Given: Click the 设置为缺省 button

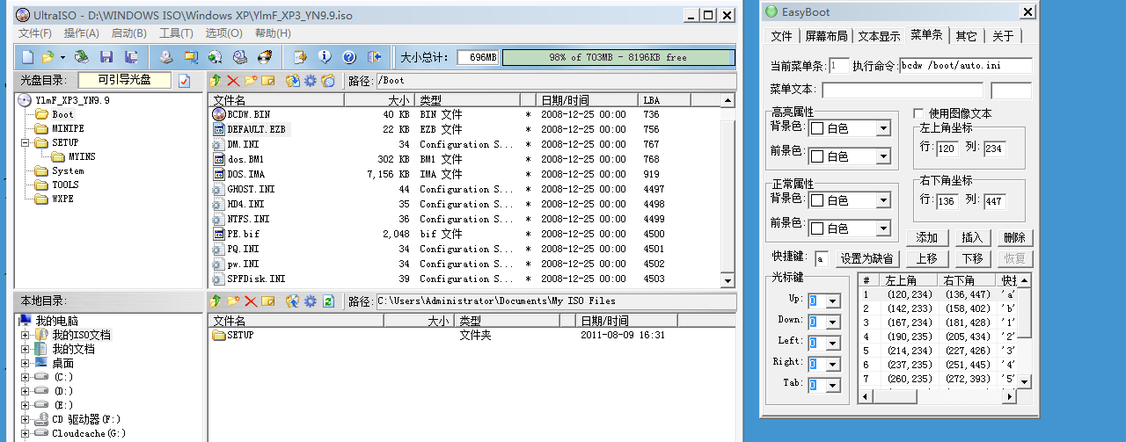Looking at the screenshot, I should 867,259.
